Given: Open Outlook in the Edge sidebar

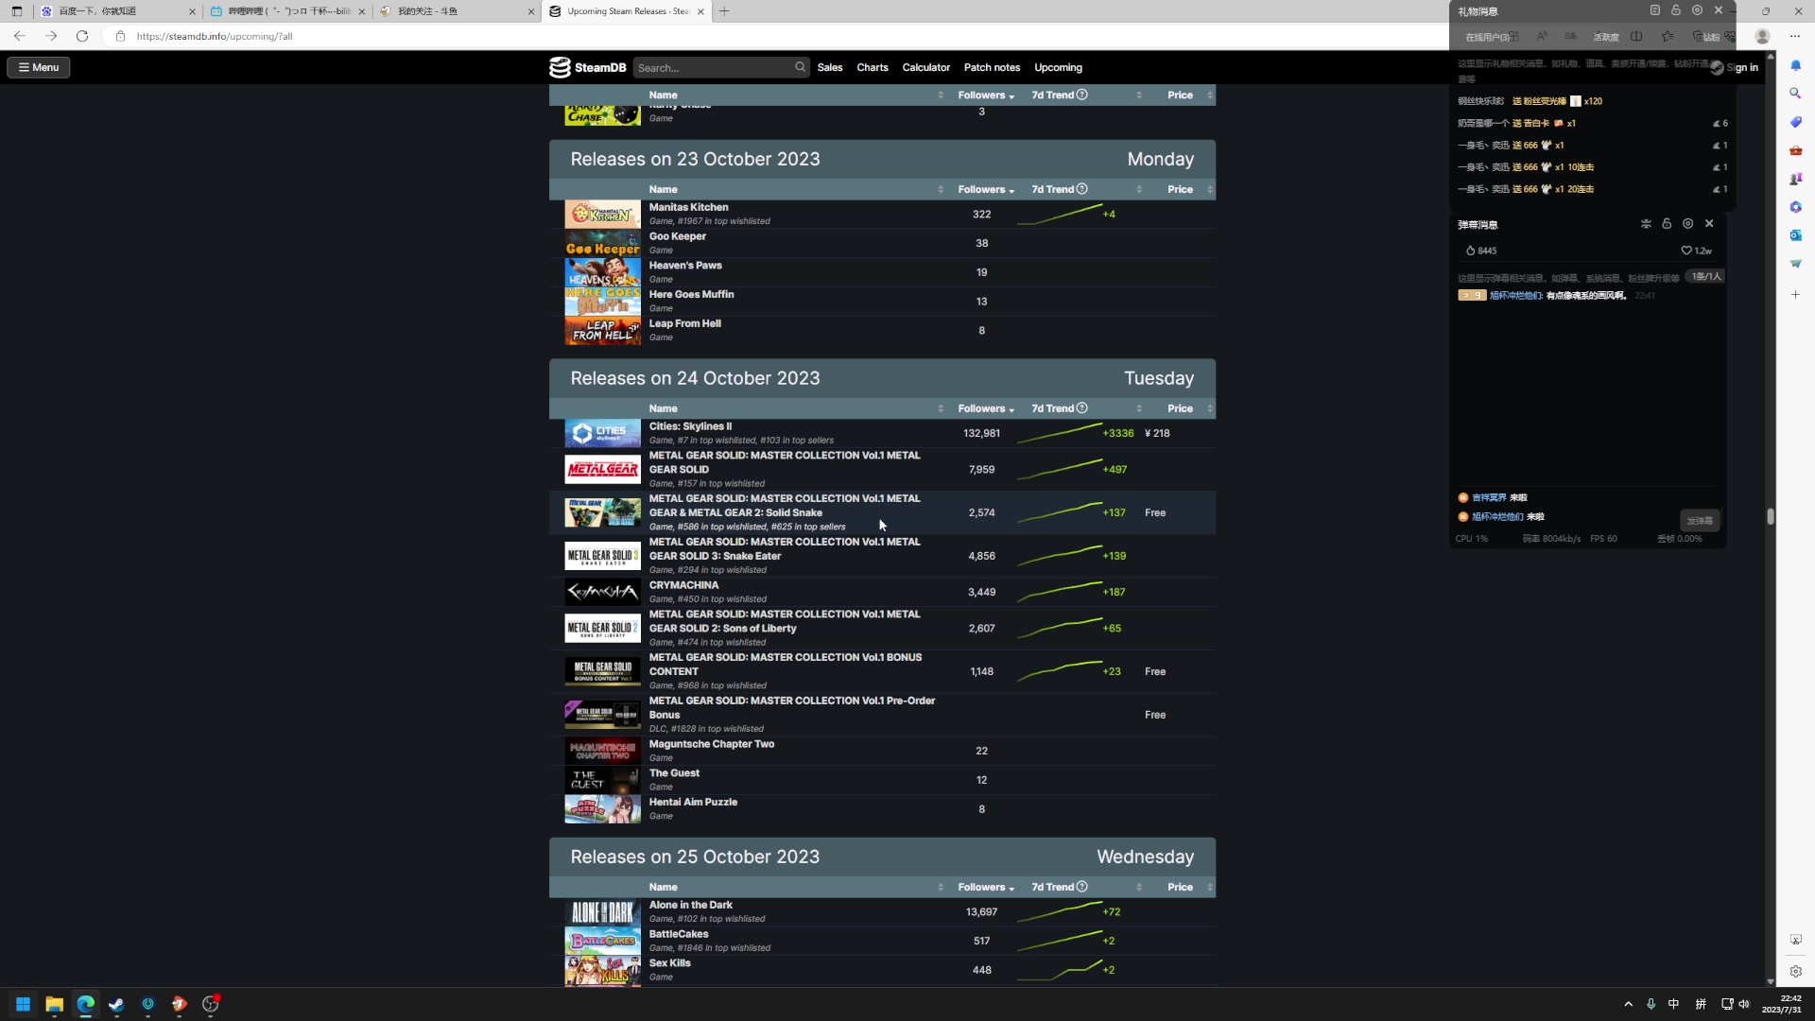Looking at the screenshot, I should click(1795, 235).
